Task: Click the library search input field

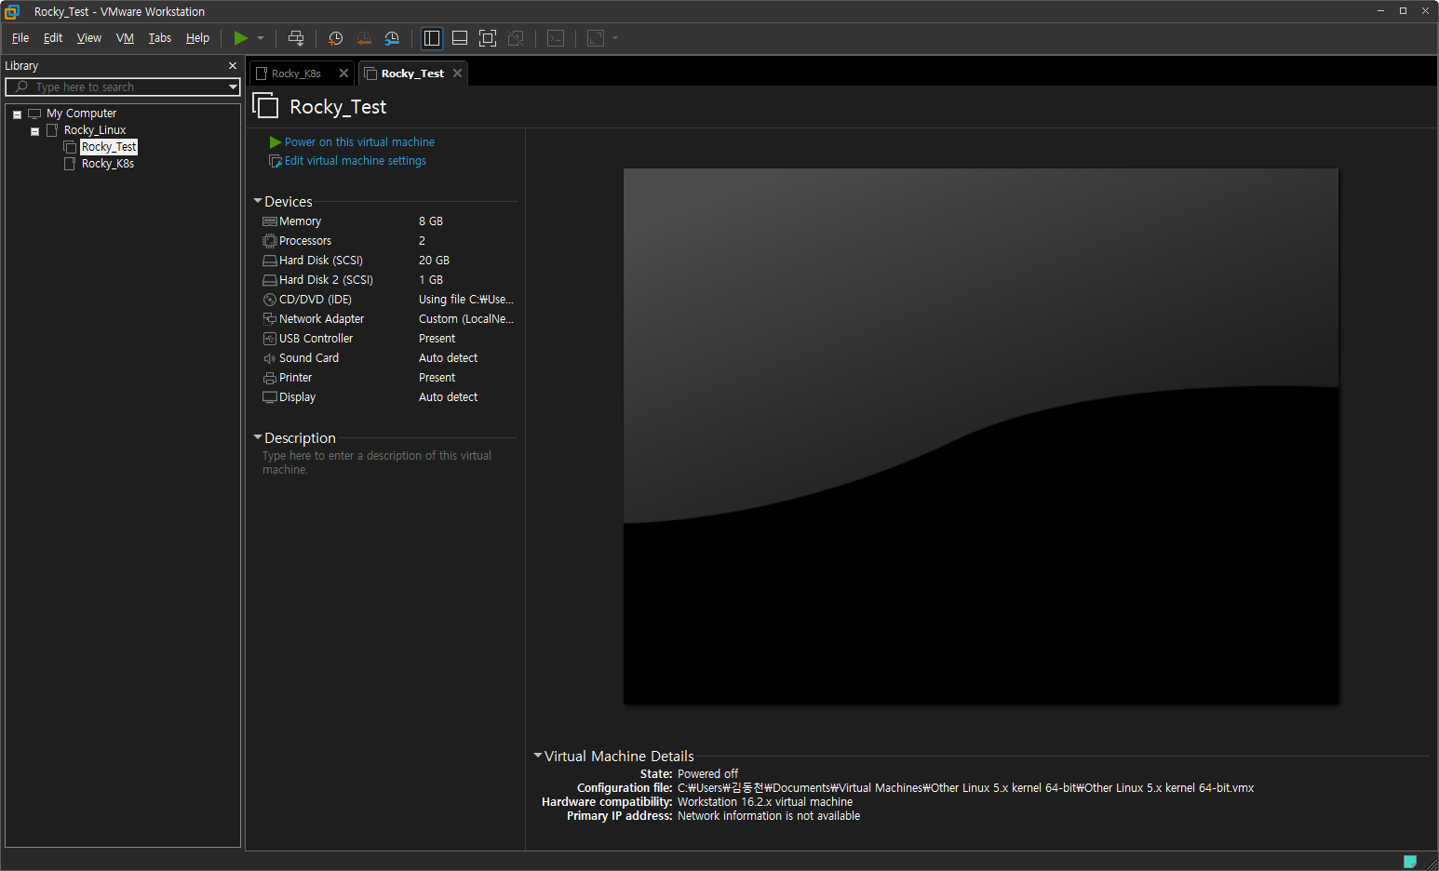Action: click(122, 87)
